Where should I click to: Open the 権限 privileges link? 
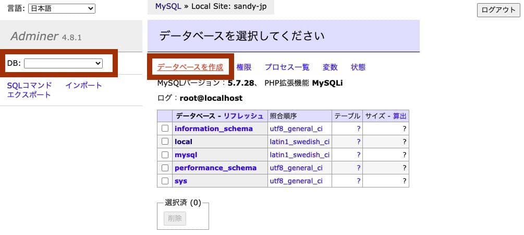[x=244, y=67]
